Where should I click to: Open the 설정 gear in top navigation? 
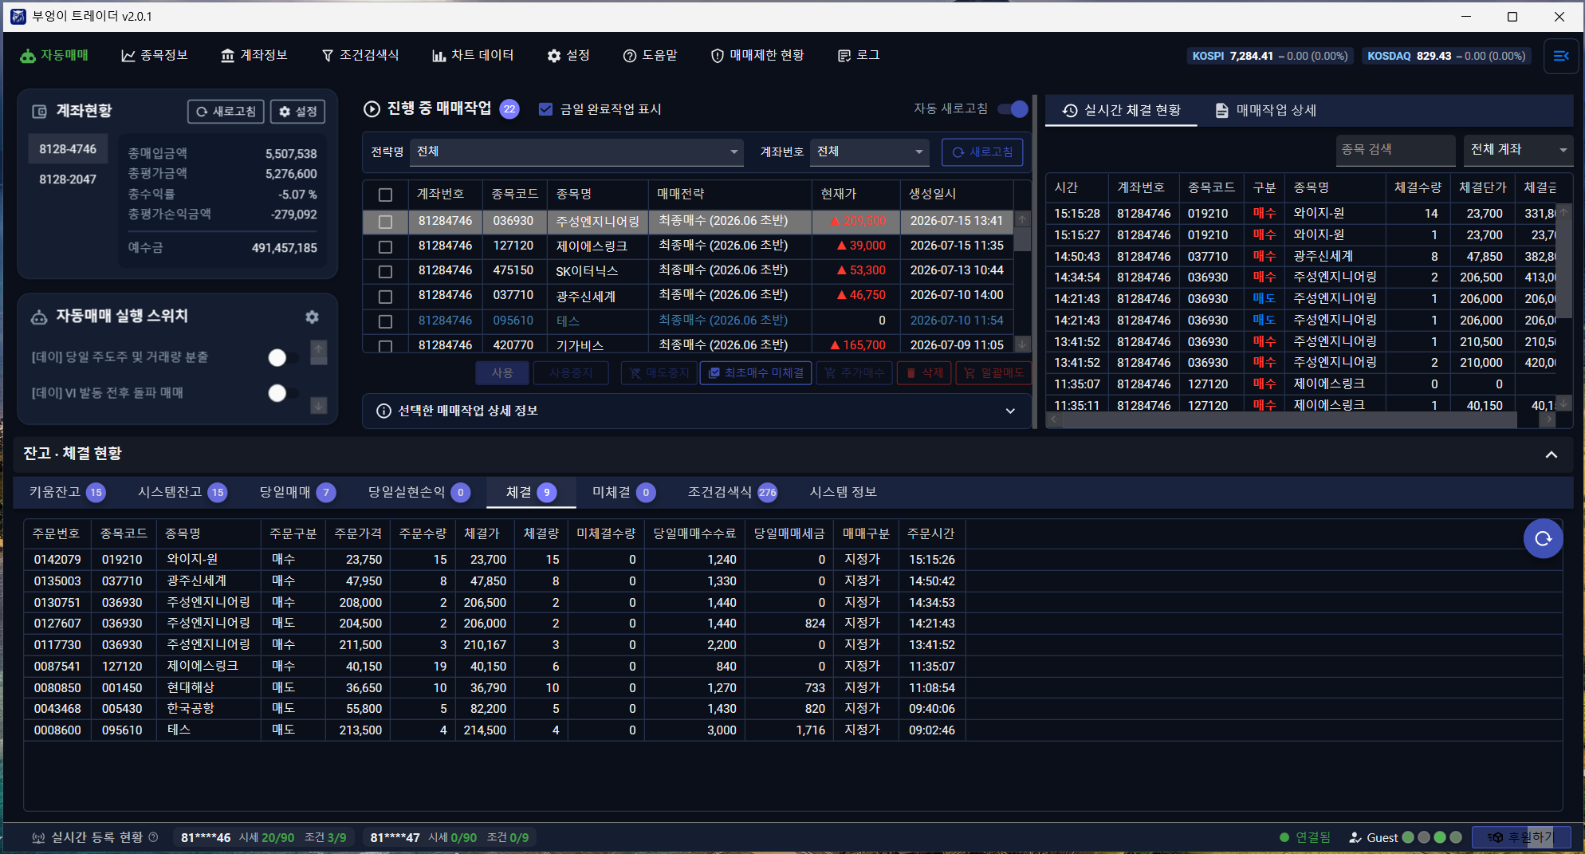click(554, 56)
